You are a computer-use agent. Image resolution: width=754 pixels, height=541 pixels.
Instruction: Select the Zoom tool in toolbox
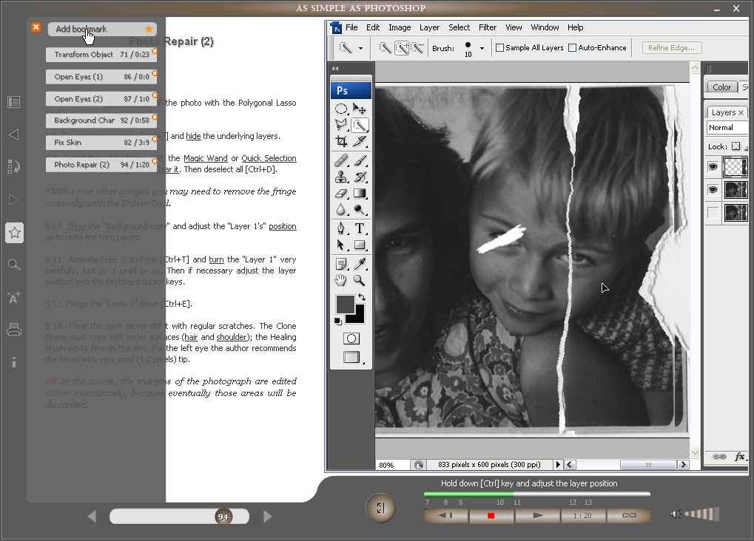359,280
